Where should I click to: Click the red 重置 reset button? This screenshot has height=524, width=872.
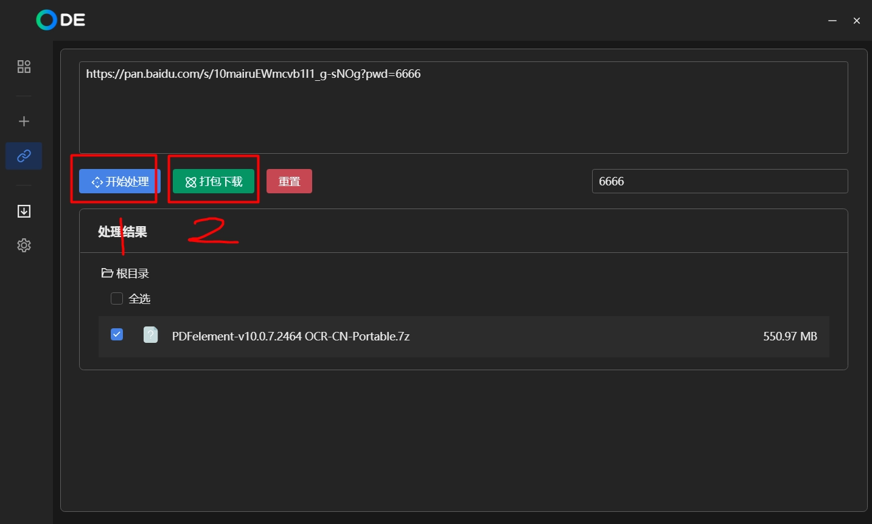pos(289,181)
